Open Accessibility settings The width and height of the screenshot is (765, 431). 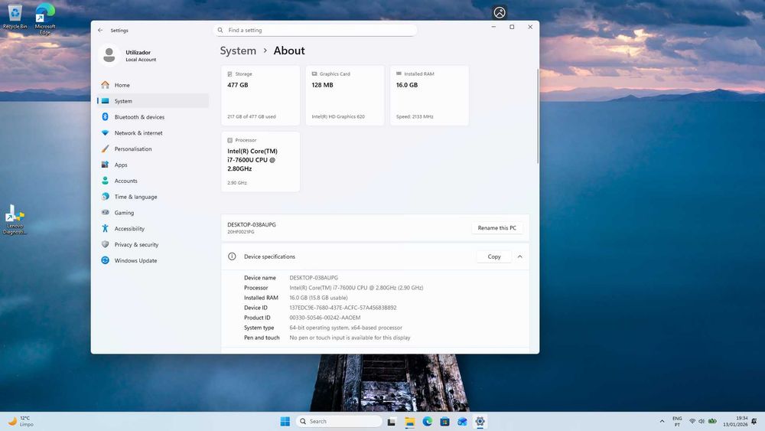point(153,228)
